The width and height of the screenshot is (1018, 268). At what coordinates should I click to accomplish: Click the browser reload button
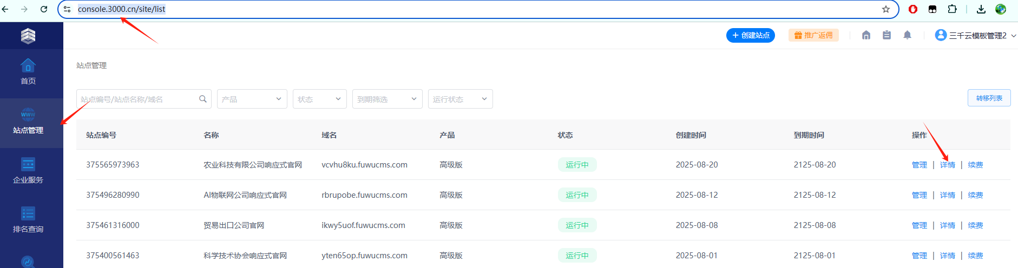pyautogui.click(x=44, y=9)
